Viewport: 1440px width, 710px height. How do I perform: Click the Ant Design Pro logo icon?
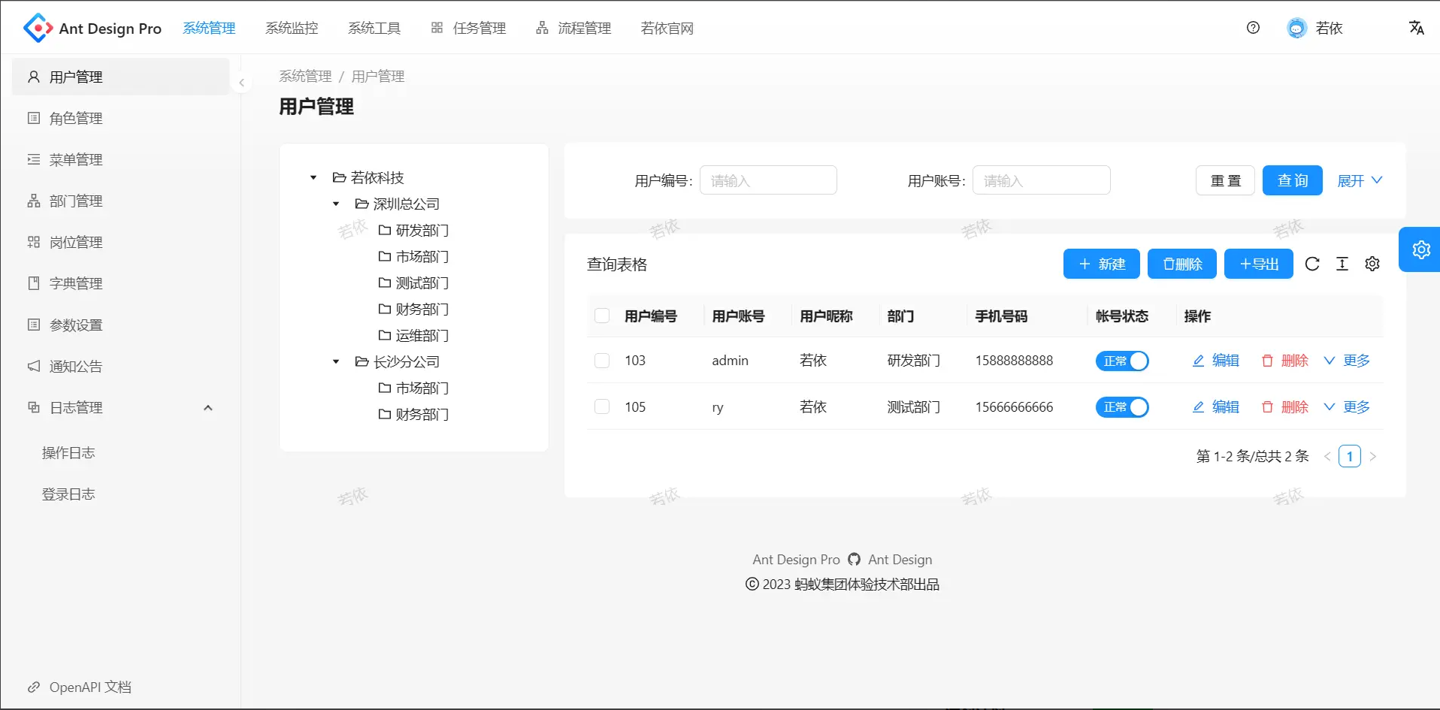(38, 28)
